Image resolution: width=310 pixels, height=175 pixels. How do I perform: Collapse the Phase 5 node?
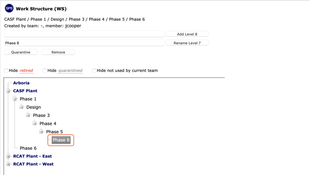[x=41, y=131]
